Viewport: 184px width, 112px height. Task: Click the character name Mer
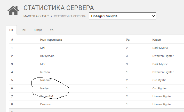point(43,64)
